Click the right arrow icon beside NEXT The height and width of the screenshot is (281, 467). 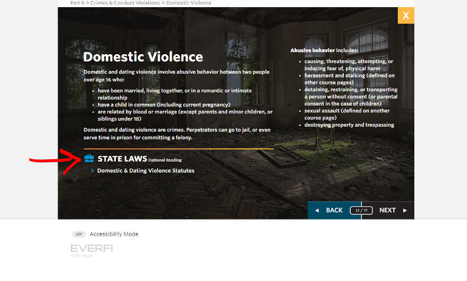405,210
